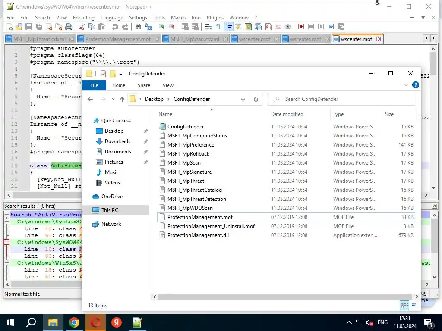Image resolution: width=442 pixels, height=331 pixels.
Task: Toggle Synchronize horizontal scrolling icon
Action: [x=195, y=27]
